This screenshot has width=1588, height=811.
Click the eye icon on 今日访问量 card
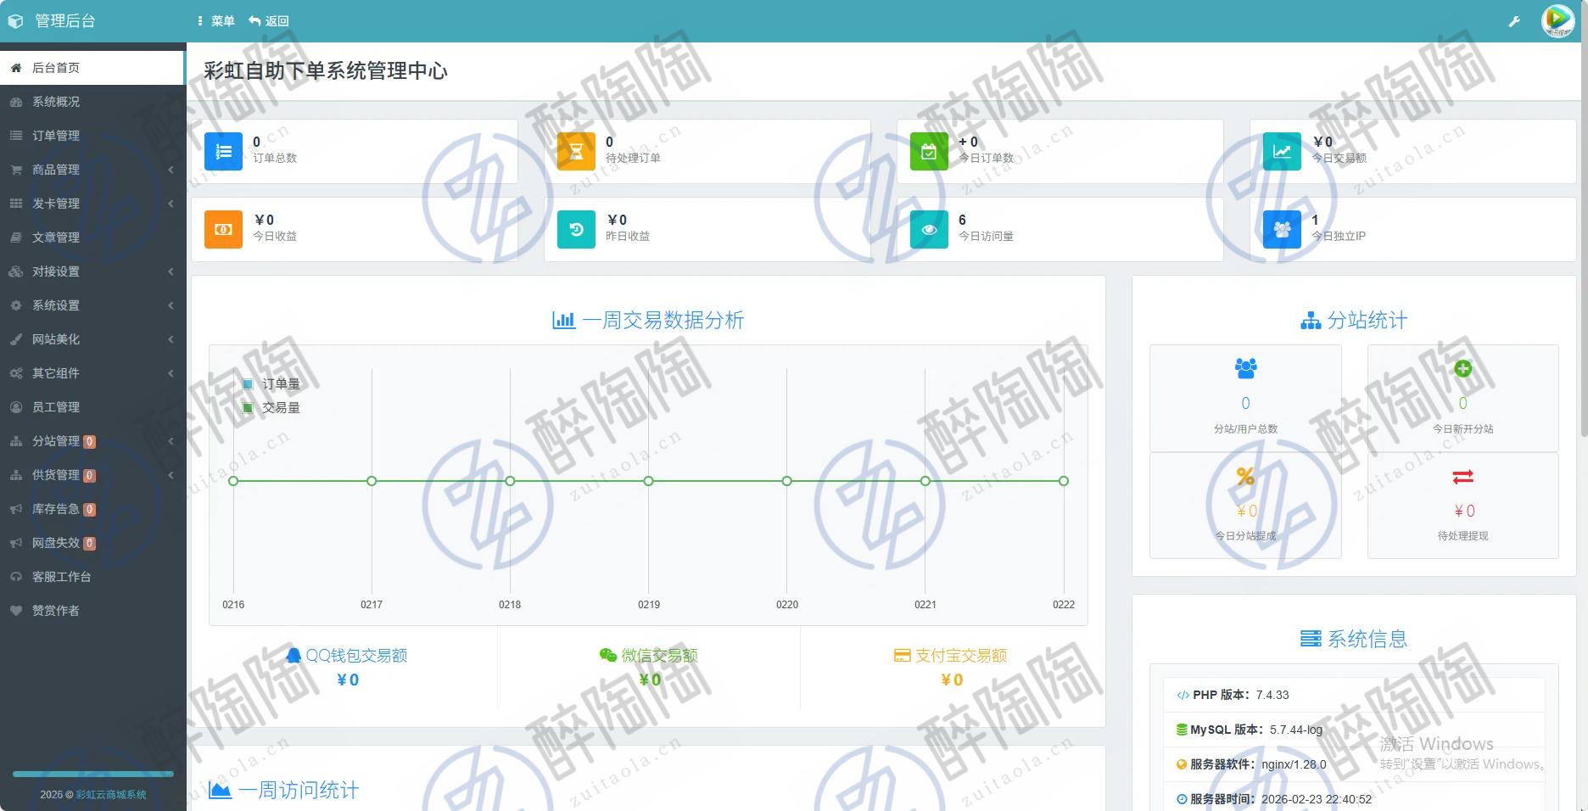pyautogui.click(x=930, y=228)
